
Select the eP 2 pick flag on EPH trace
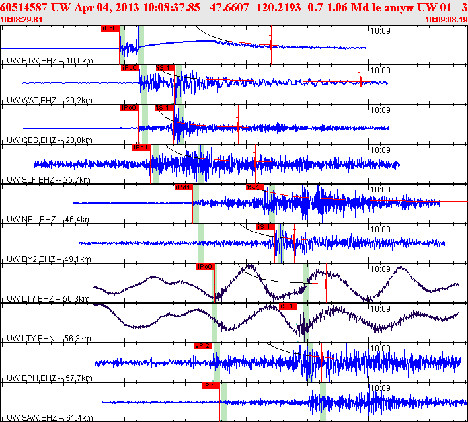203,347
